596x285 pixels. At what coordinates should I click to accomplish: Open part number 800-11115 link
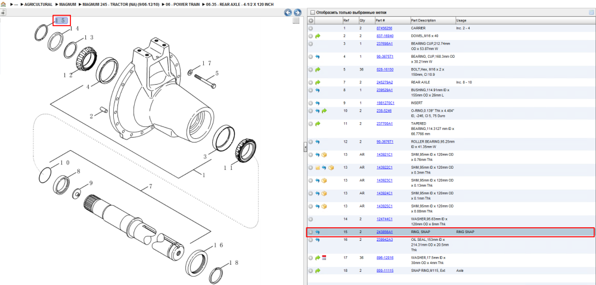(384, 271)
